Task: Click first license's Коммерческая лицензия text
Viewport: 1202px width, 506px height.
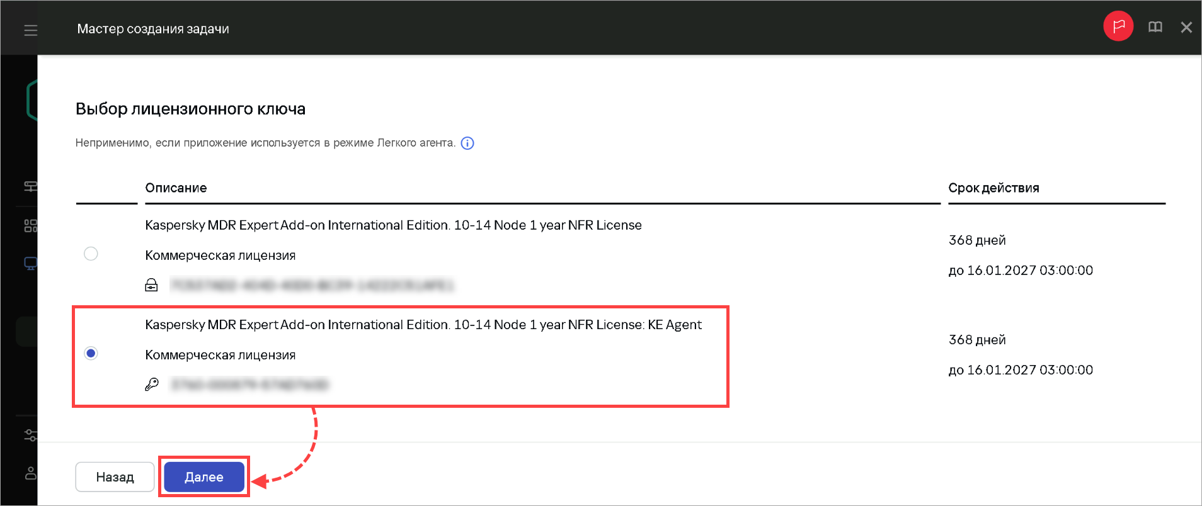Action: tap(220, 256)
